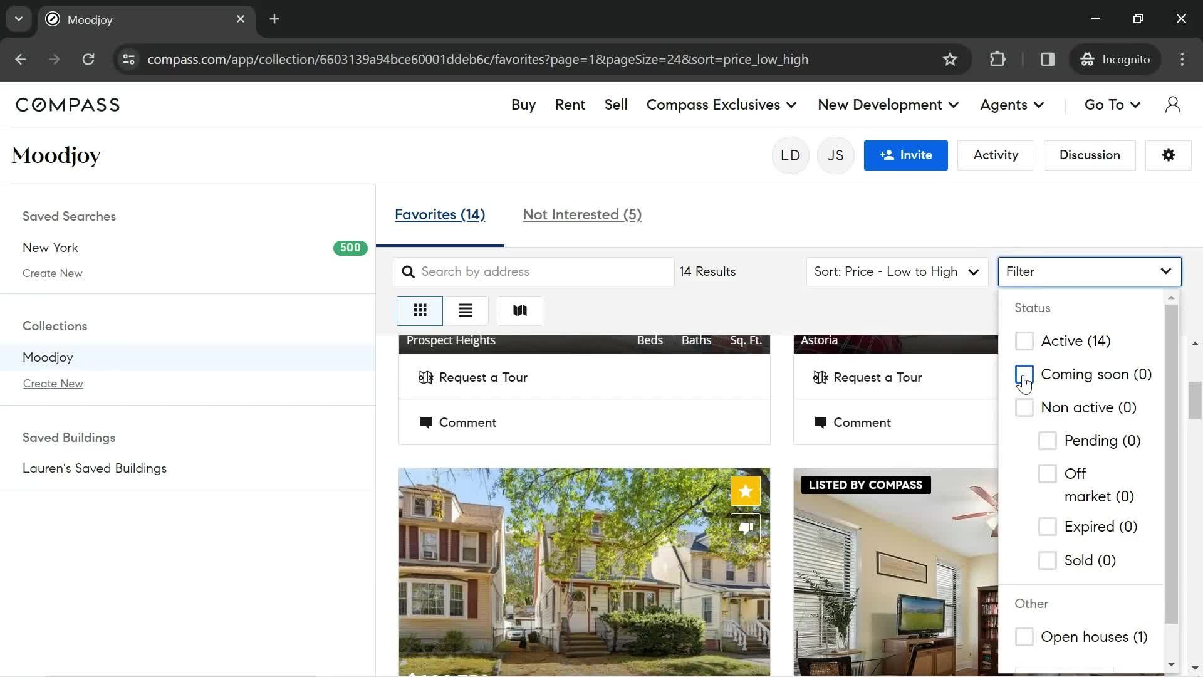
Task: Expand Go To menu
Action: click(1112, 105)
